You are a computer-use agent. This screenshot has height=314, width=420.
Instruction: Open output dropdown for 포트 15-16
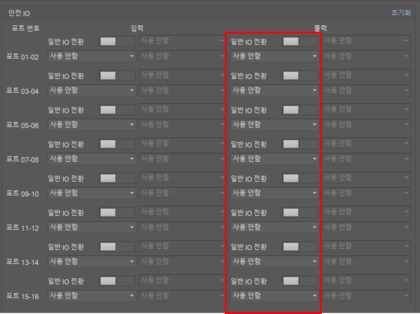coord(275,296)
